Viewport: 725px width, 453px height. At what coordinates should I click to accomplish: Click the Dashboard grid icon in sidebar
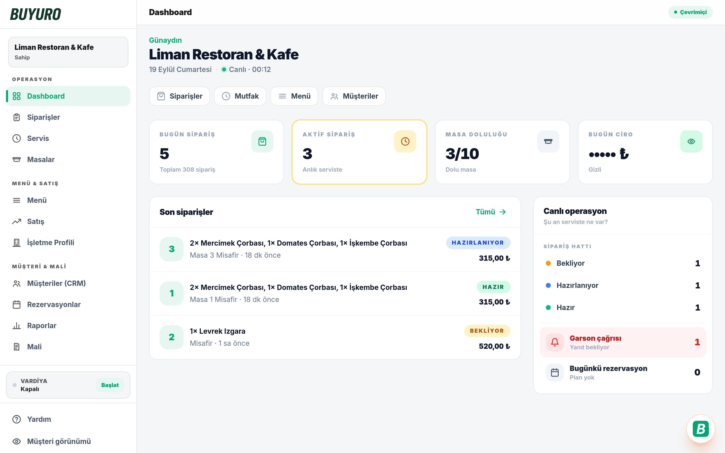[x=16, y=96]
